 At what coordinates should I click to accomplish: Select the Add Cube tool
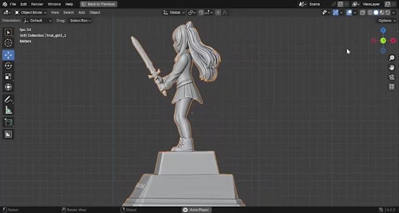pos(8,122)
